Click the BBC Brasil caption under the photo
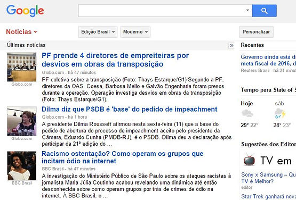 click(22, 183)
